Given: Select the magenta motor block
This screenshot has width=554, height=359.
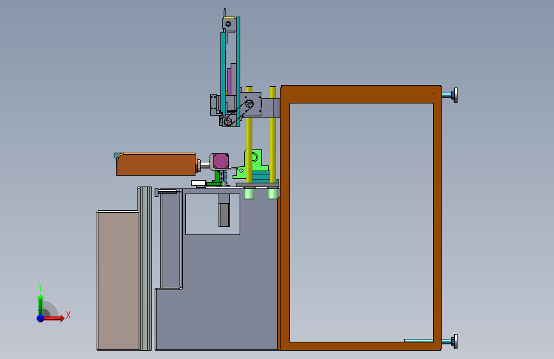Looking at the screenshot, I should click(x=221, y=161).
